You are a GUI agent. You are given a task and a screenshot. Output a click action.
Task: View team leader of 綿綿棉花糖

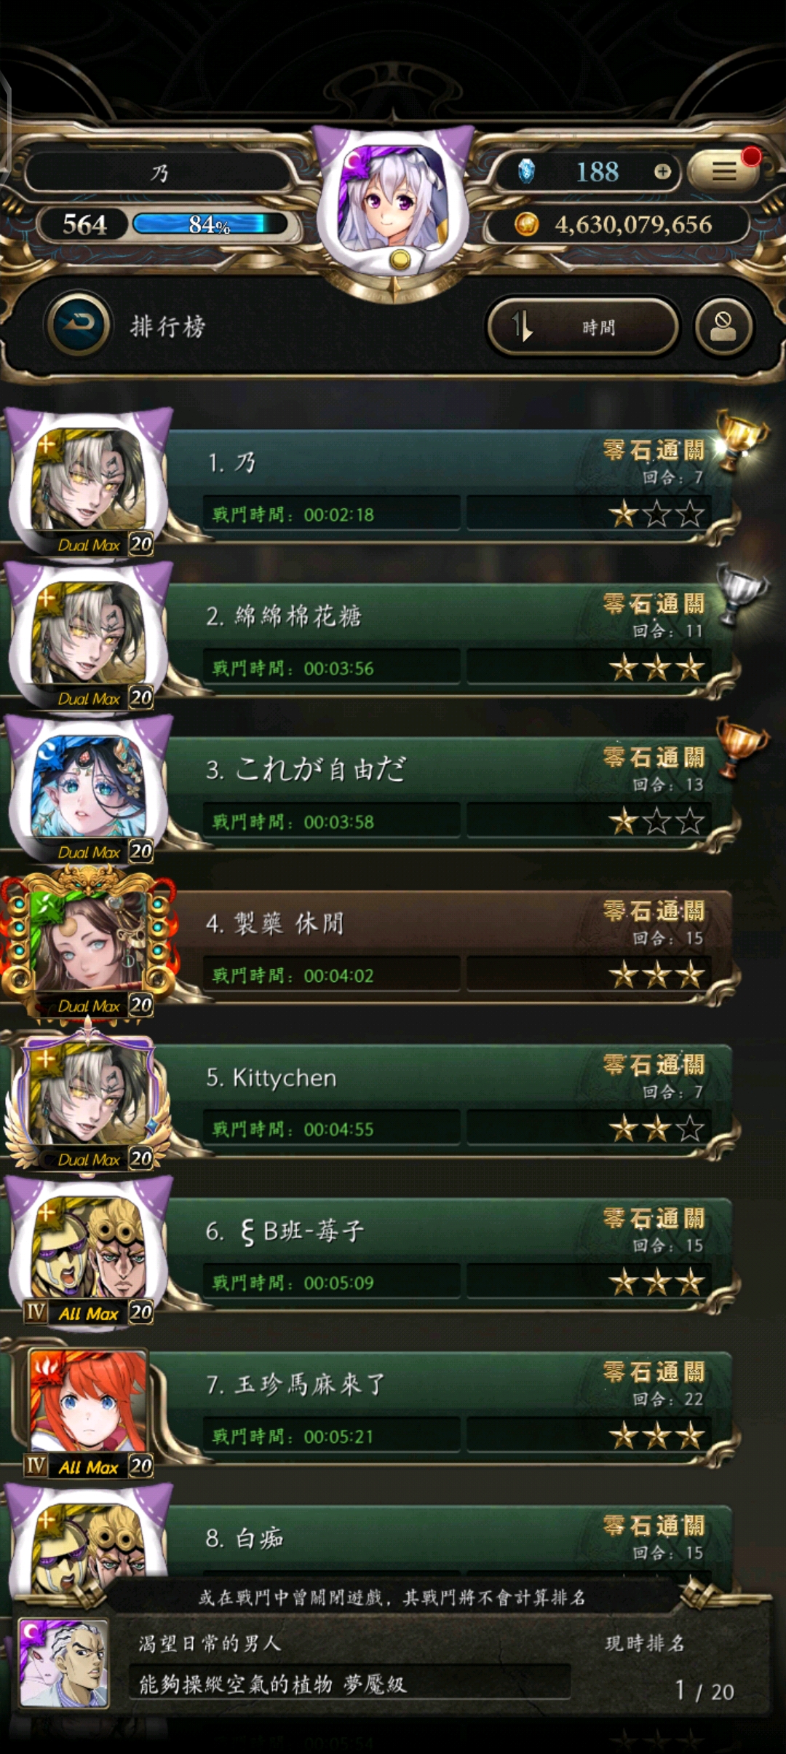click(88, 634)
